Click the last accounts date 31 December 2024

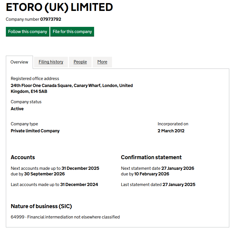79,185
